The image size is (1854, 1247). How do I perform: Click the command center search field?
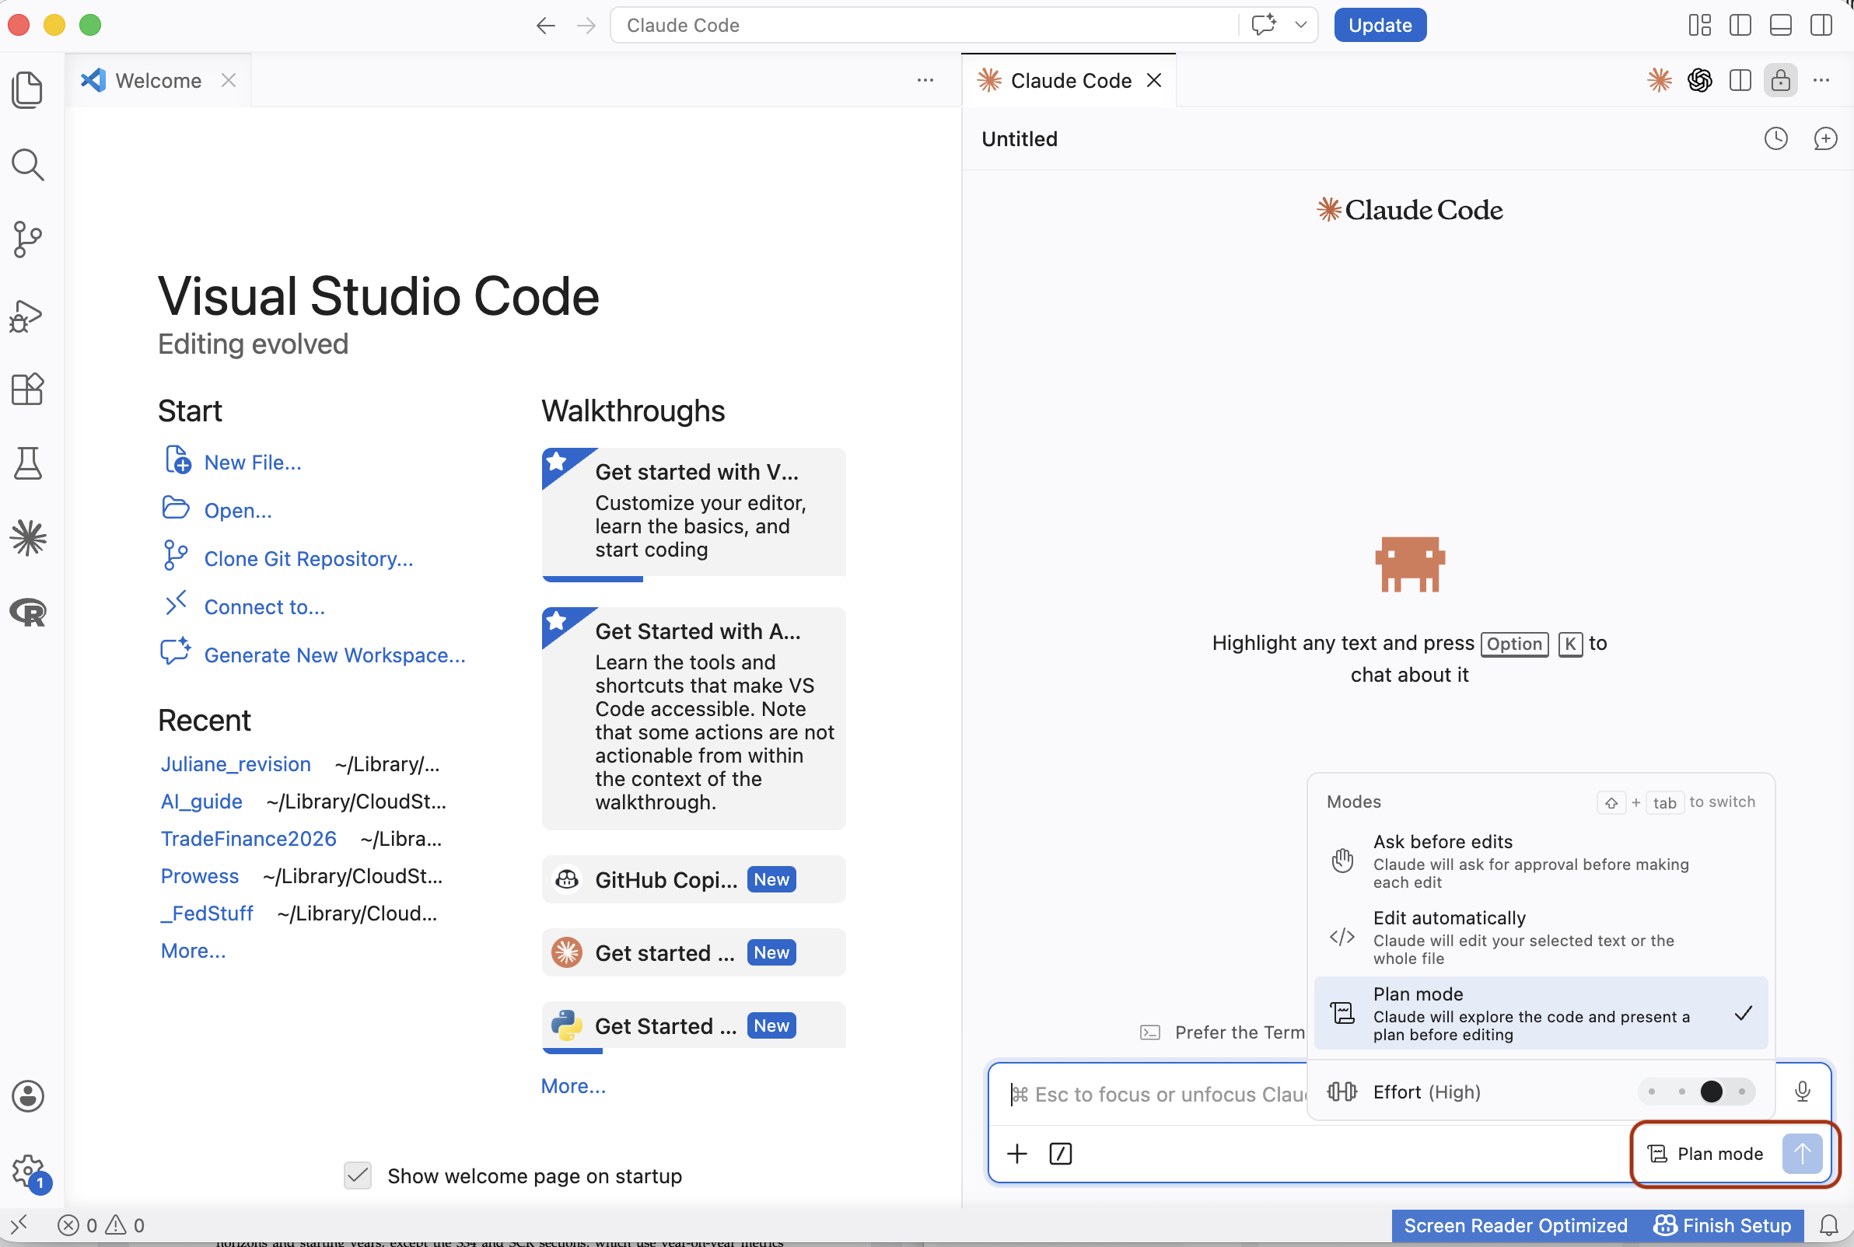click(x=922, y=26)
